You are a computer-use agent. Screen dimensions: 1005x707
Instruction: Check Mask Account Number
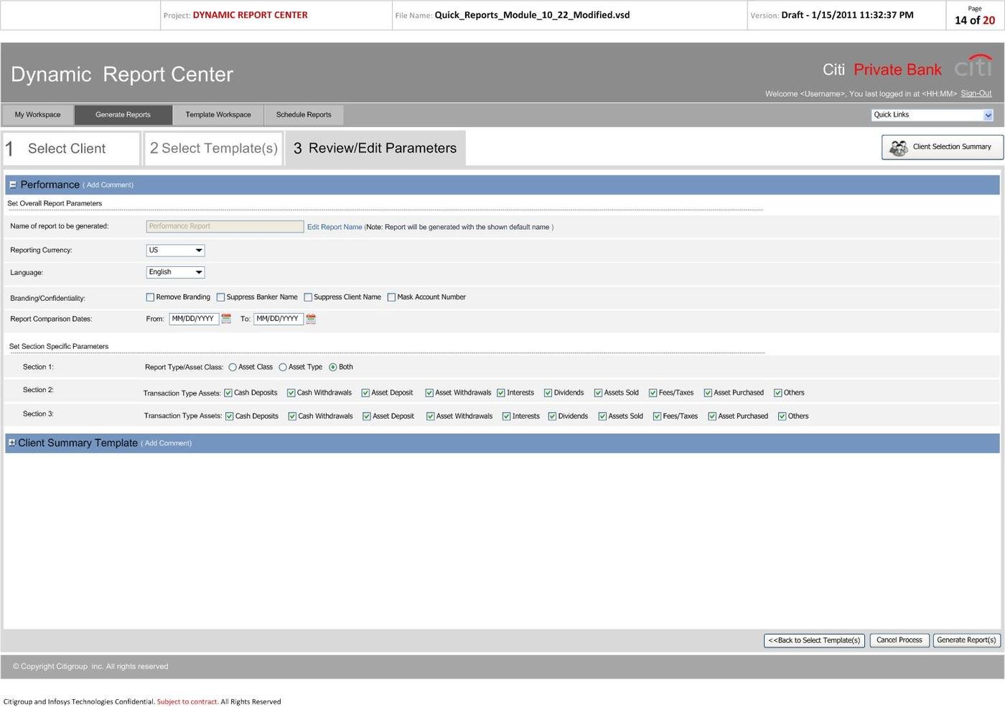click(391, 296)
